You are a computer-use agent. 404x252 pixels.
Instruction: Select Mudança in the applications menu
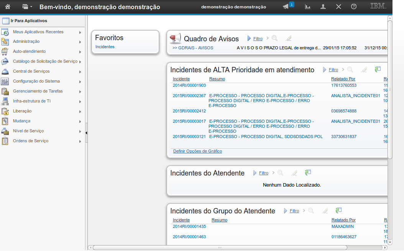pyautogui.click(x=21, y=121)
